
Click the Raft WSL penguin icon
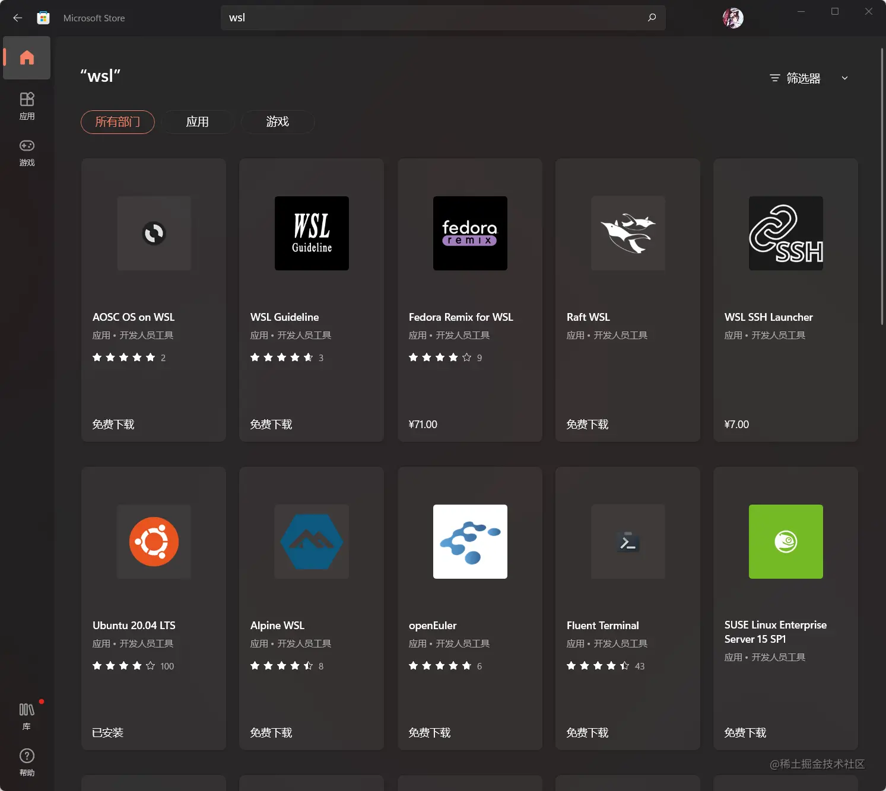pos(628,233)
